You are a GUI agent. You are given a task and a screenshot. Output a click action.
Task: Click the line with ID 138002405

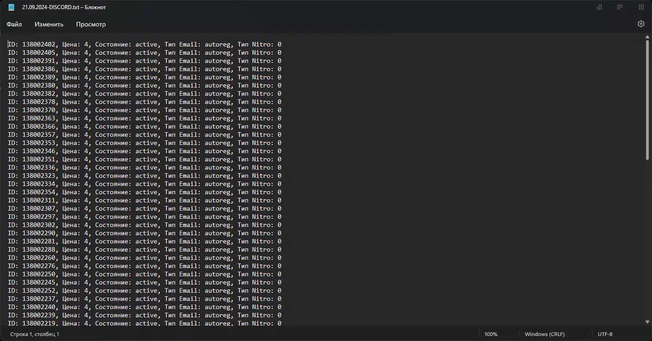click(x=145, y=52)
